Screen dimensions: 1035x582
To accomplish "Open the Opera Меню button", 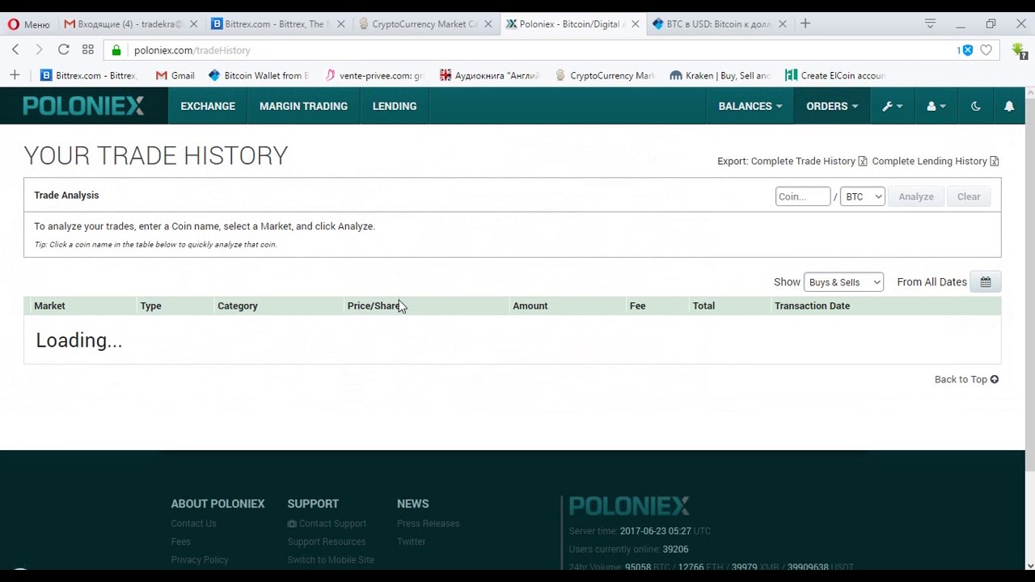I will point(28,24).
